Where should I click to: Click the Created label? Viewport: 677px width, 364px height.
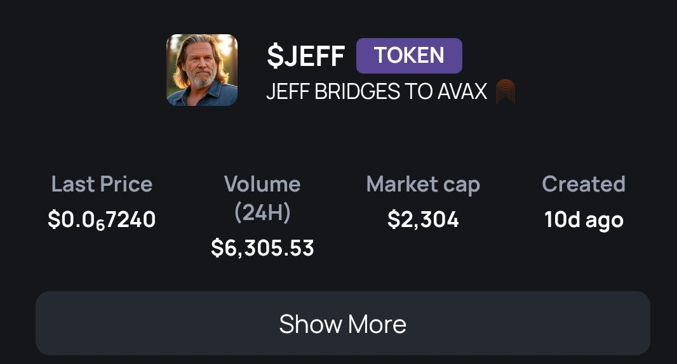pos(584,184)
